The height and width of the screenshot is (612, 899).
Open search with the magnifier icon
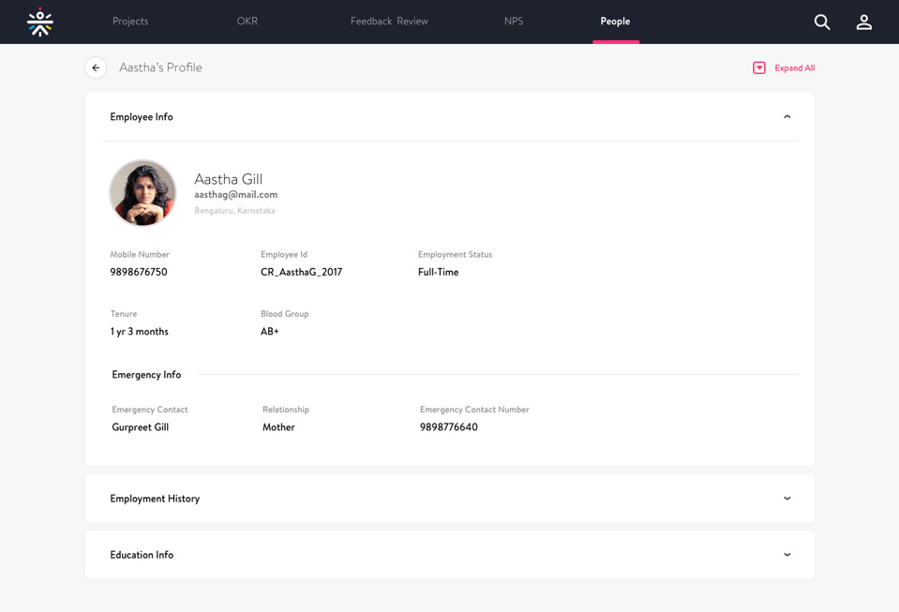click(821, 22)
